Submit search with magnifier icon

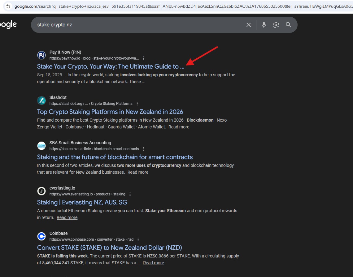pyautogui.click(x=288, y=25)
